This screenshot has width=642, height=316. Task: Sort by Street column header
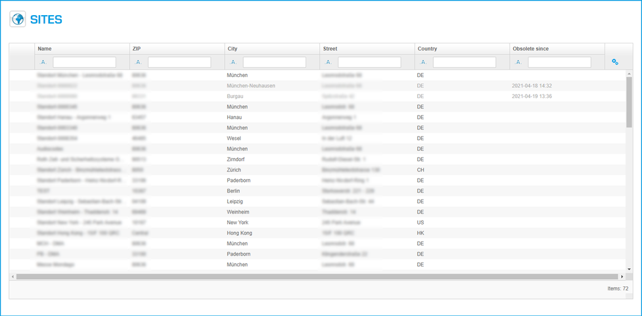(367, 49)
